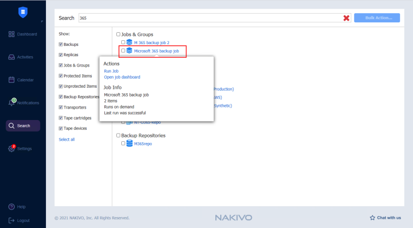
Task: Choose Open job dashboard action
Action: (122, 77)
